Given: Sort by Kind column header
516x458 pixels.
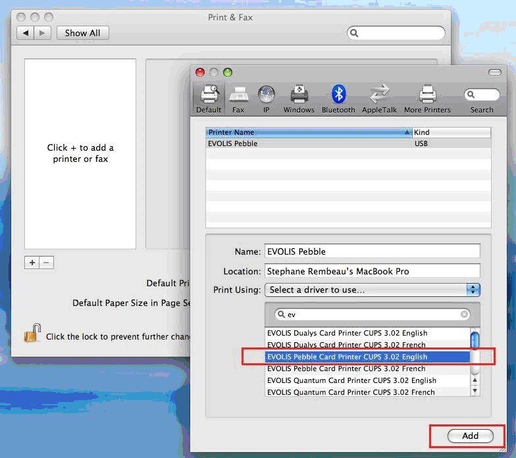Looking at the screenshot, I should pos(451,132).
